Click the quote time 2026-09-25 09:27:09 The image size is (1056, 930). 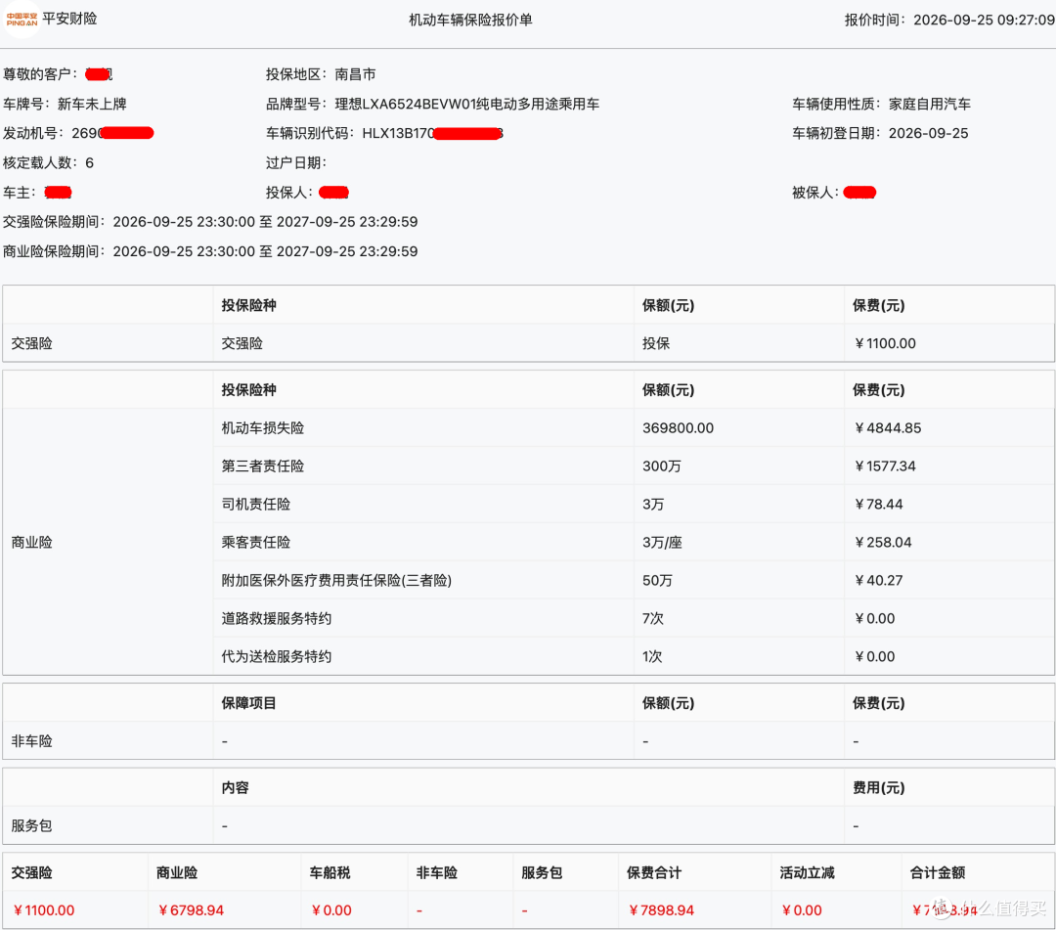[984, 21]
